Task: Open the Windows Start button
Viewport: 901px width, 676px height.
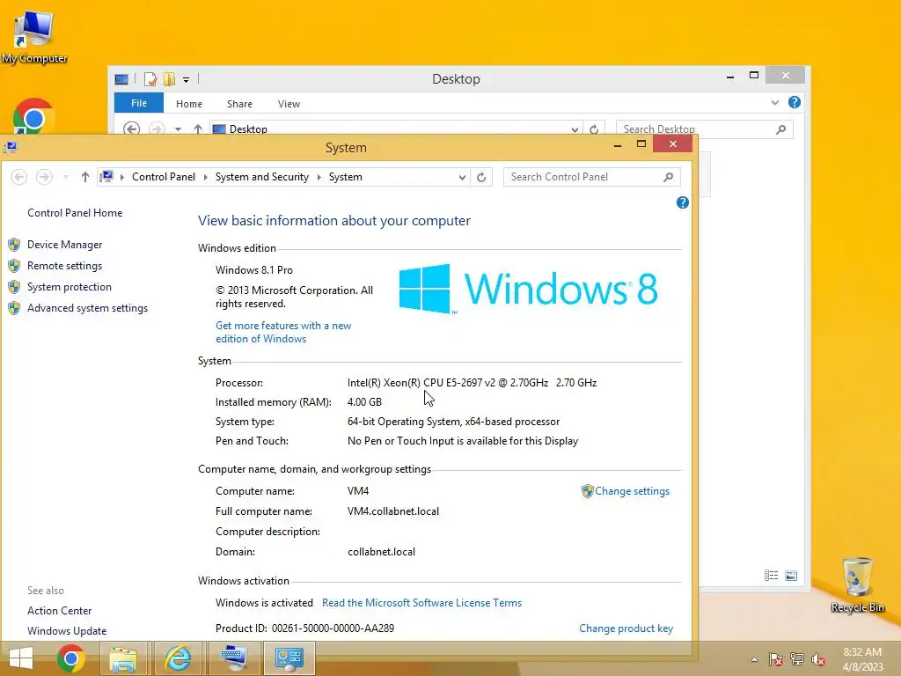Action: click(21, 658)
